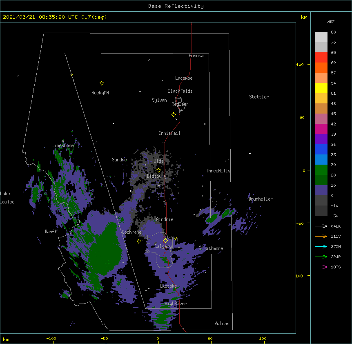Click the Base_Reflectivity title
Screen dimensions: 352x344
click(176, 6)
